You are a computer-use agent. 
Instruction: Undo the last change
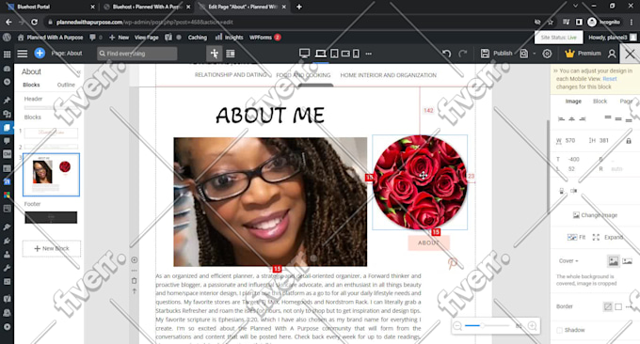point(446,54)
